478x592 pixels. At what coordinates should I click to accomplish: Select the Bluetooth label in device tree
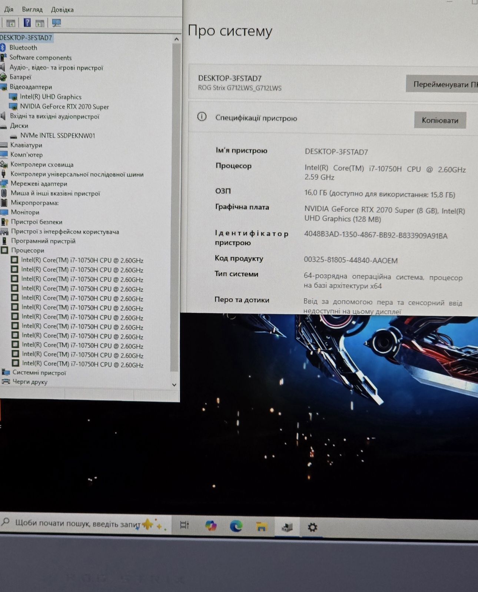click(23, 47)
